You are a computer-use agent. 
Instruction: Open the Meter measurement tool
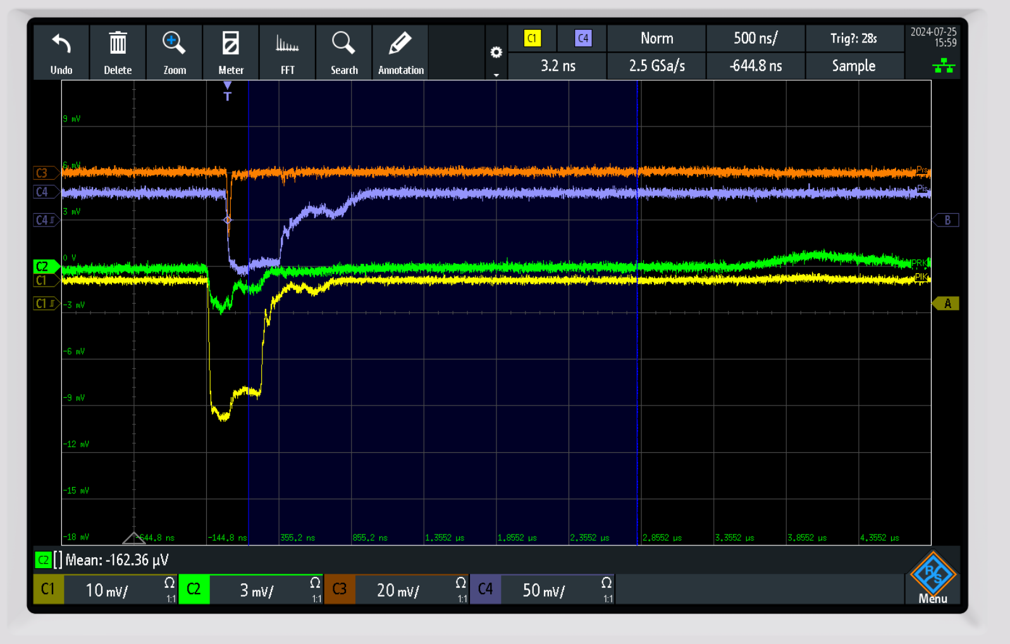pyautogui.click(x=231, y=44)
